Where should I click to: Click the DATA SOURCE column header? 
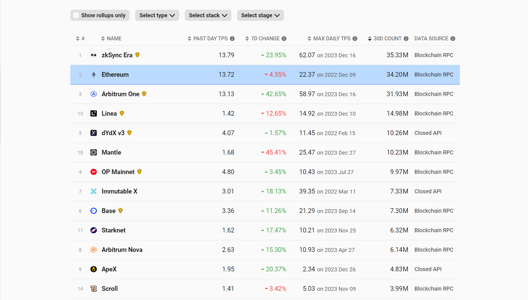tap(431, 39)
